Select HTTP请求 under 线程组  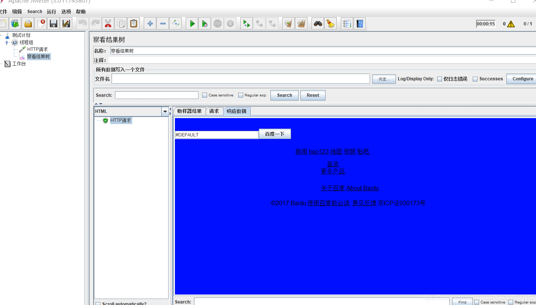coord(37,49)
